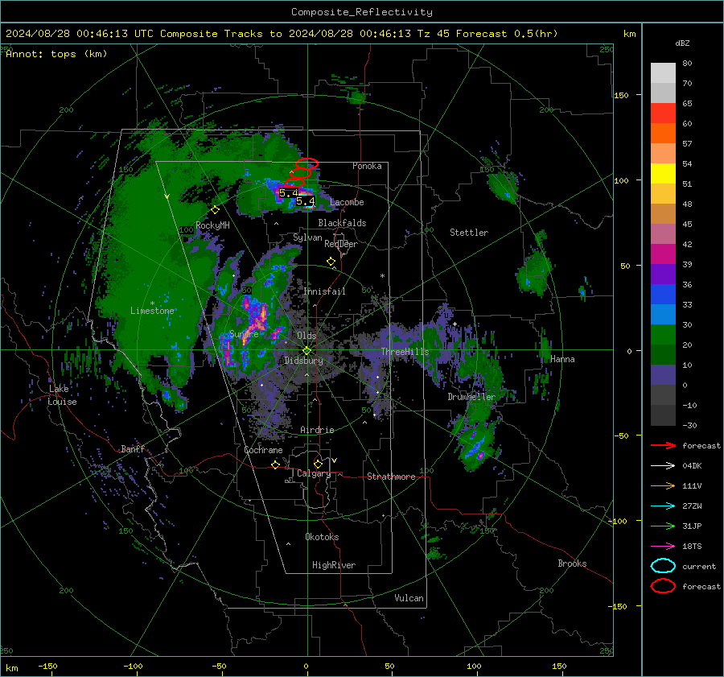Click the Calgary city label

pos(314,473)
